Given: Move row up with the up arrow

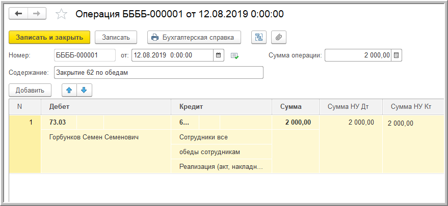Looking at the screenshot, I should pyautogui.click(x=69, y=90).
